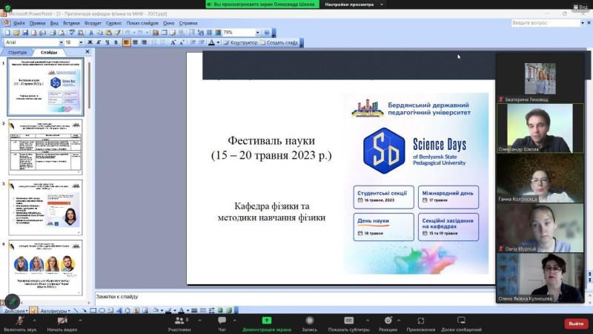This screenshot has width=593, height=334.
Task: Select slide 2 thumbnail
Action: pyautogui.click(x=45, y=146)
